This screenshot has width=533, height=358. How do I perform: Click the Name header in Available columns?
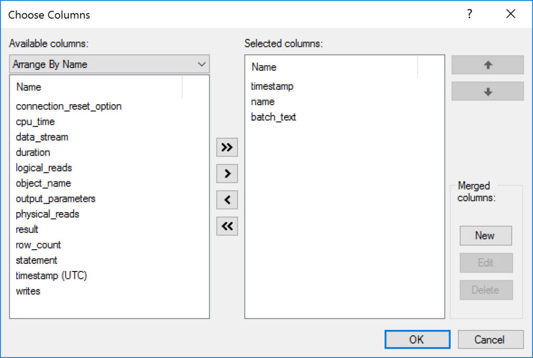[97, 87]
